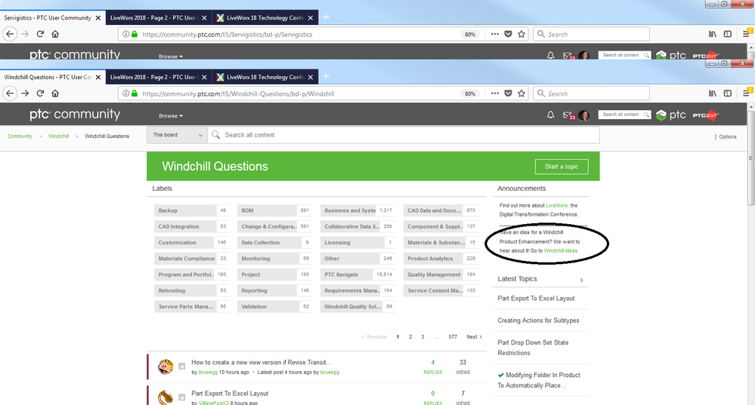Click home icon in Servigistics background window
This screenshot has width=755, height=405.
tap(55, 34)
